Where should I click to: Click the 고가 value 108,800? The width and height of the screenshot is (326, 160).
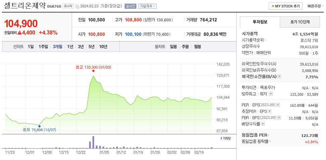[133, 20]
